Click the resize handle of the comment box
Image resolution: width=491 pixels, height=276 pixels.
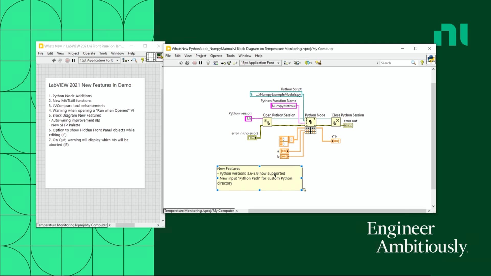(304, 190)
